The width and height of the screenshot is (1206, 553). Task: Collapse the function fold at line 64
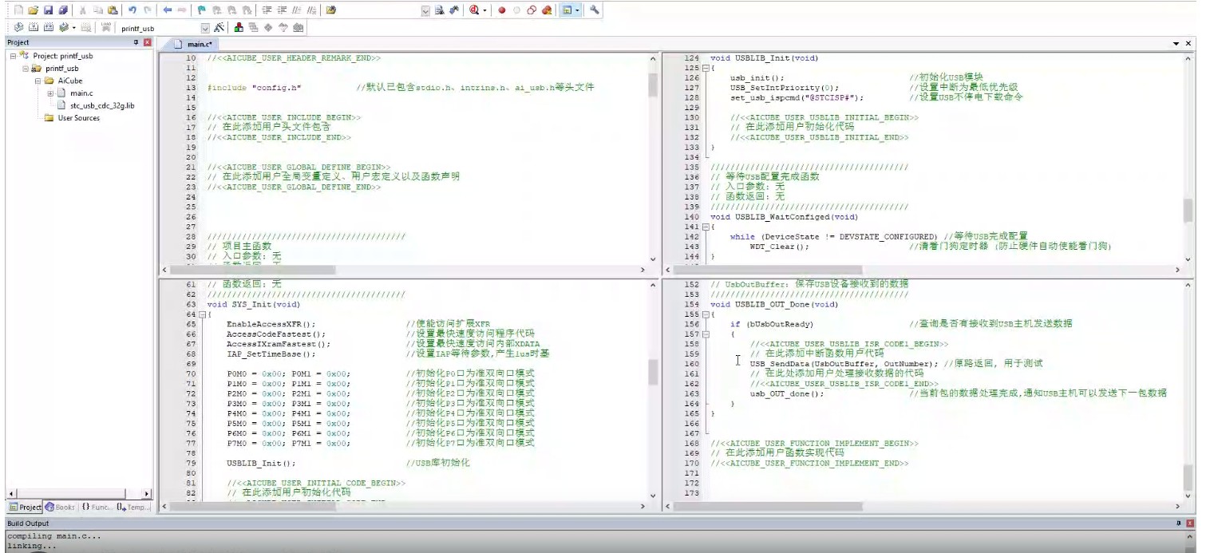[x=202, y=314]
